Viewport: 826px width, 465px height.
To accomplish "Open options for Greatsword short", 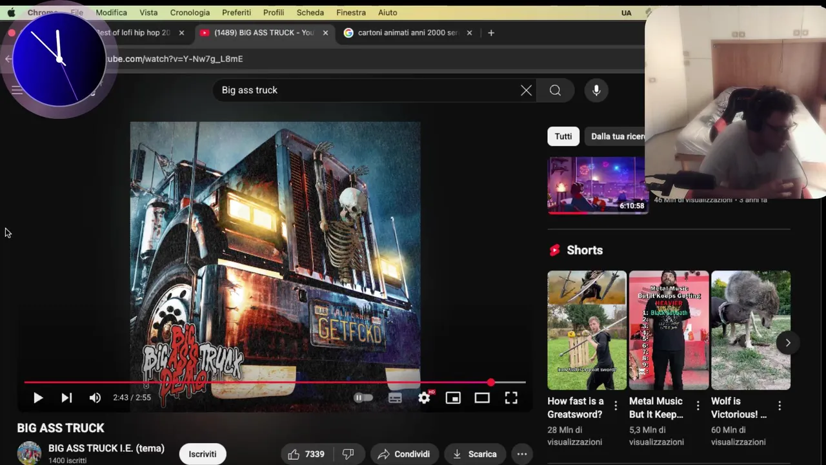I will 616,406.
